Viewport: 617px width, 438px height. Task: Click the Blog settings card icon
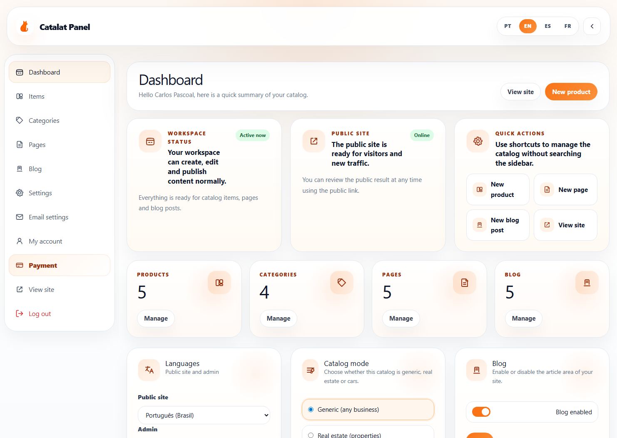pos(477,370)
